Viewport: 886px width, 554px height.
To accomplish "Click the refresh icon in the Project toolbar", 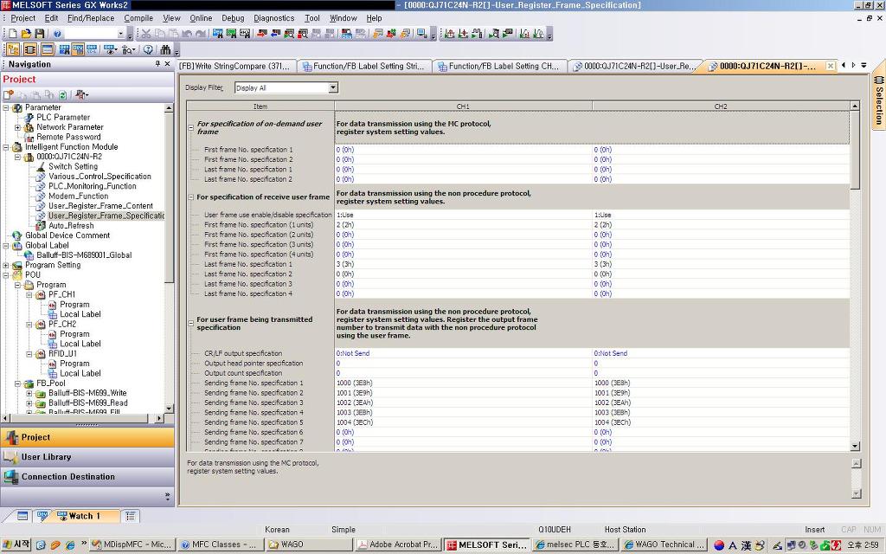I will pos(63,94).
